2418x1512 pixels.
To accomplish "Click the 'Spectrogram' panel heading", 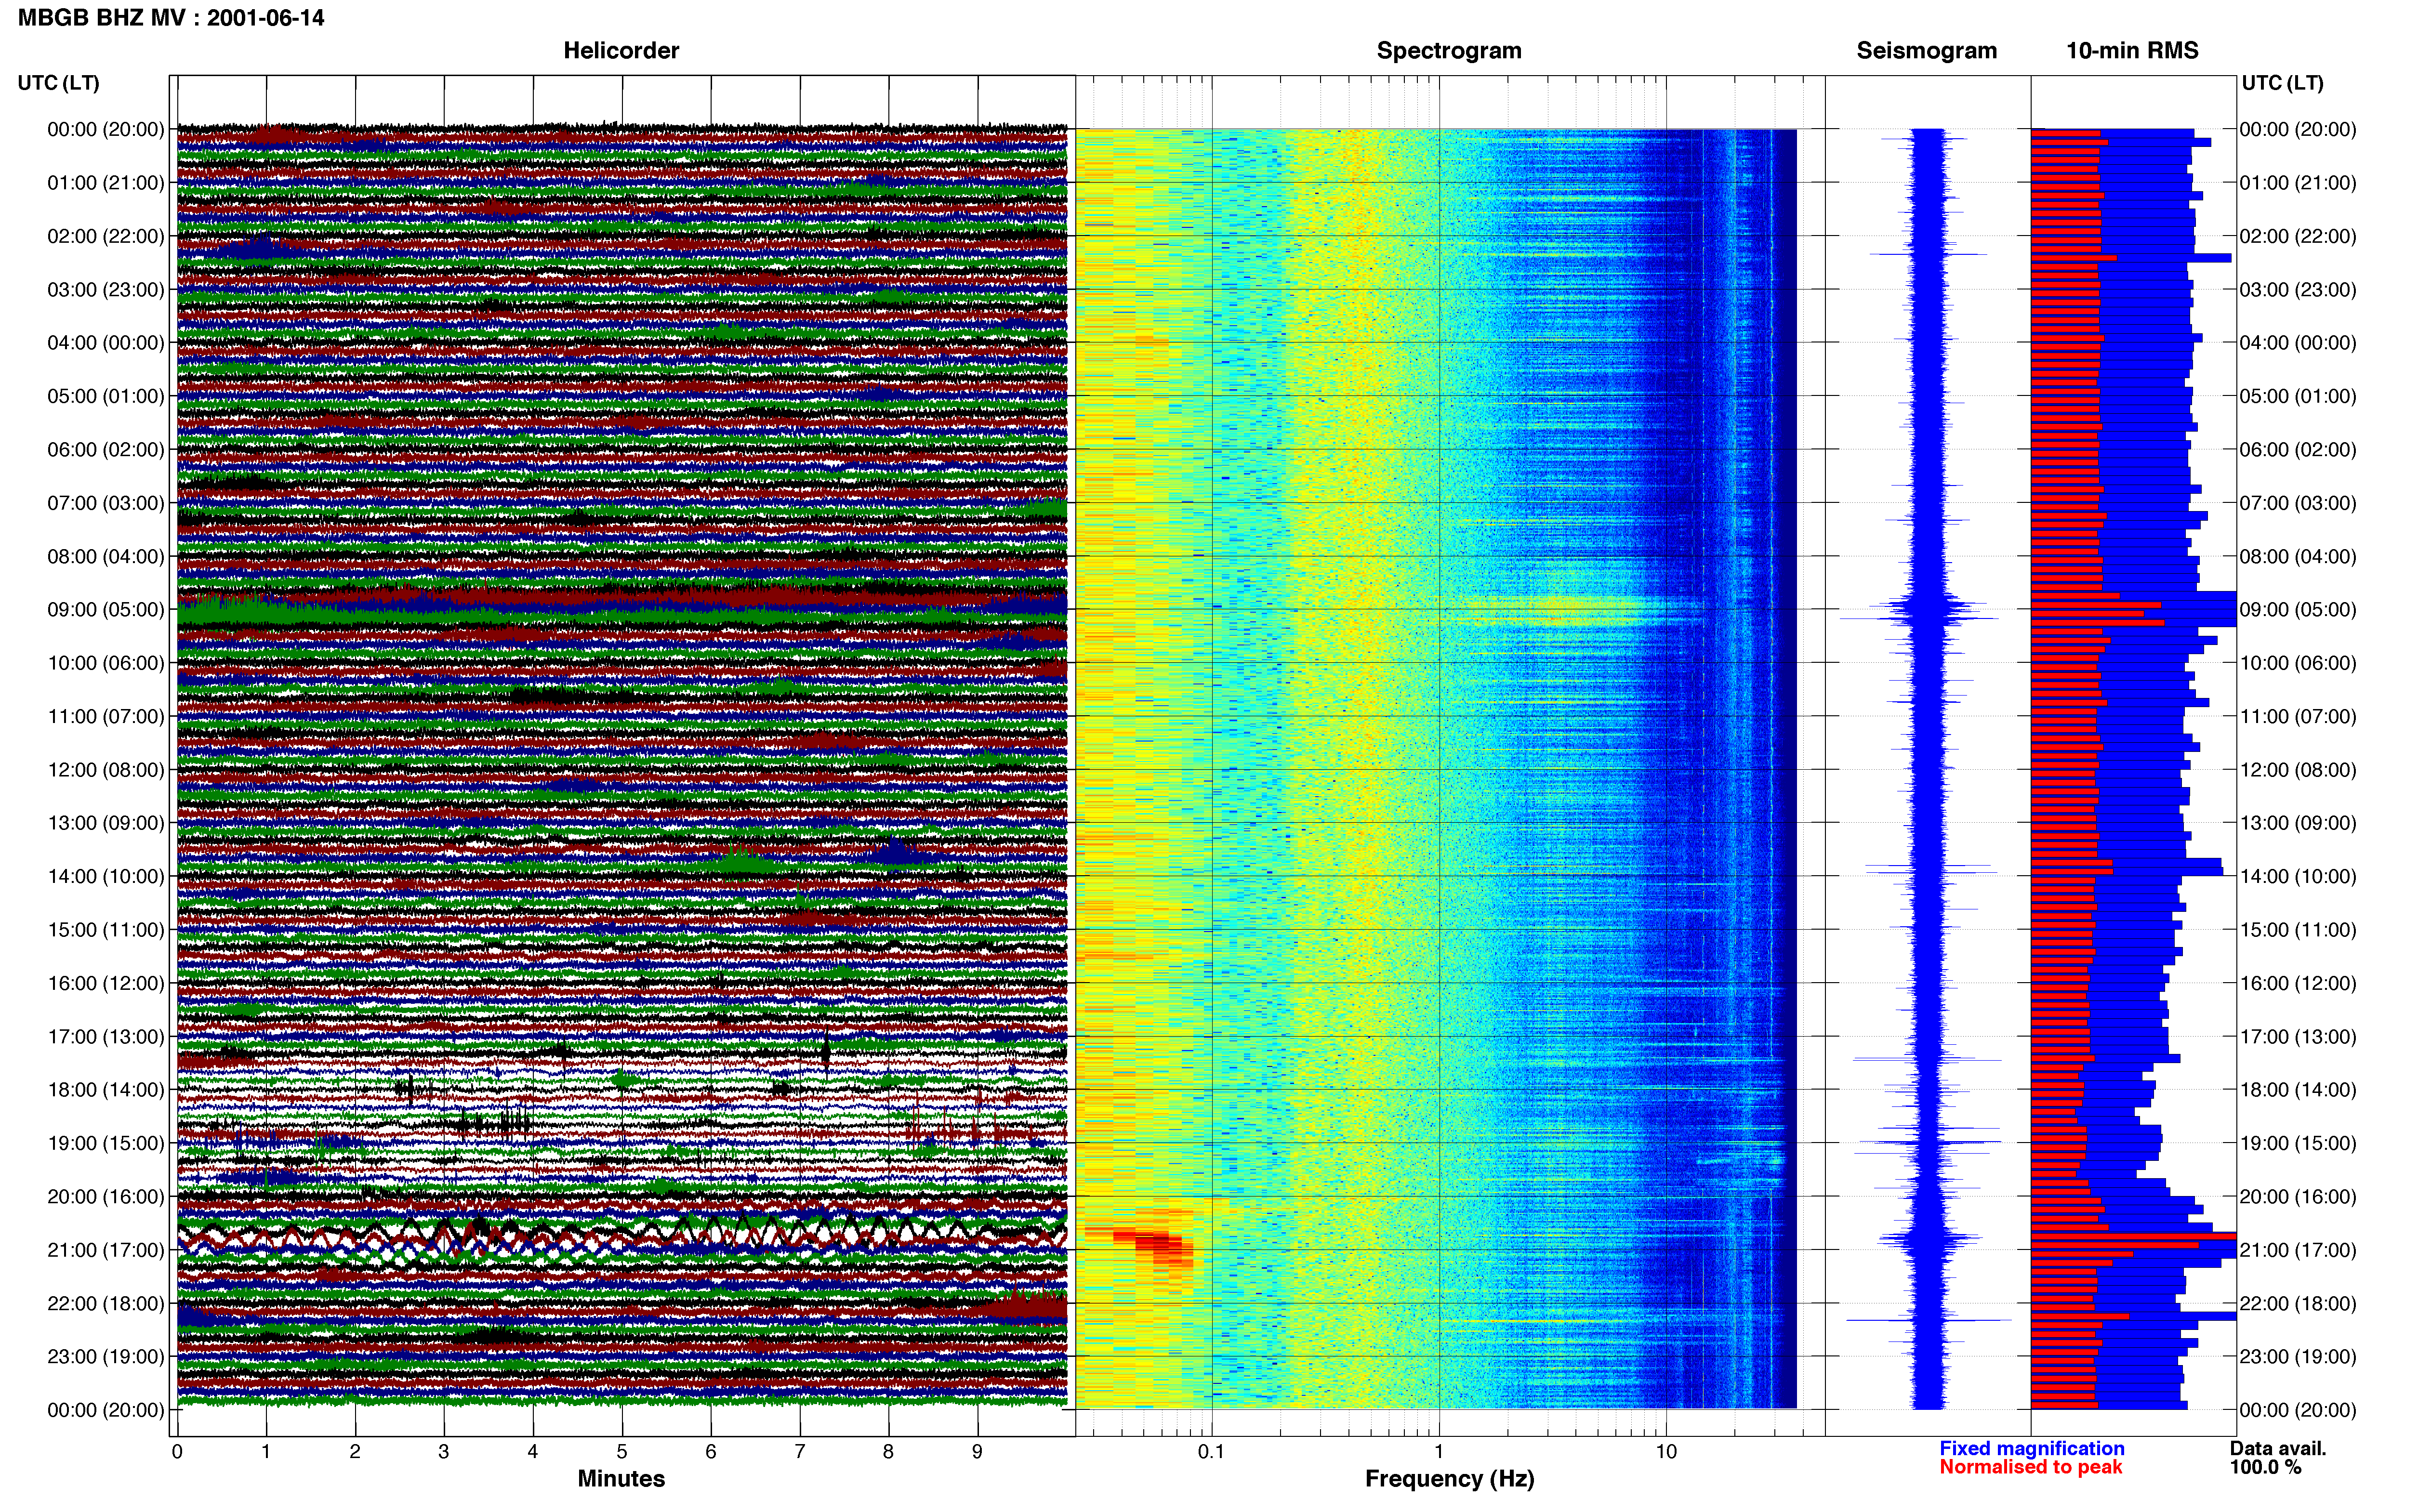I will [x=1449, y=50].
